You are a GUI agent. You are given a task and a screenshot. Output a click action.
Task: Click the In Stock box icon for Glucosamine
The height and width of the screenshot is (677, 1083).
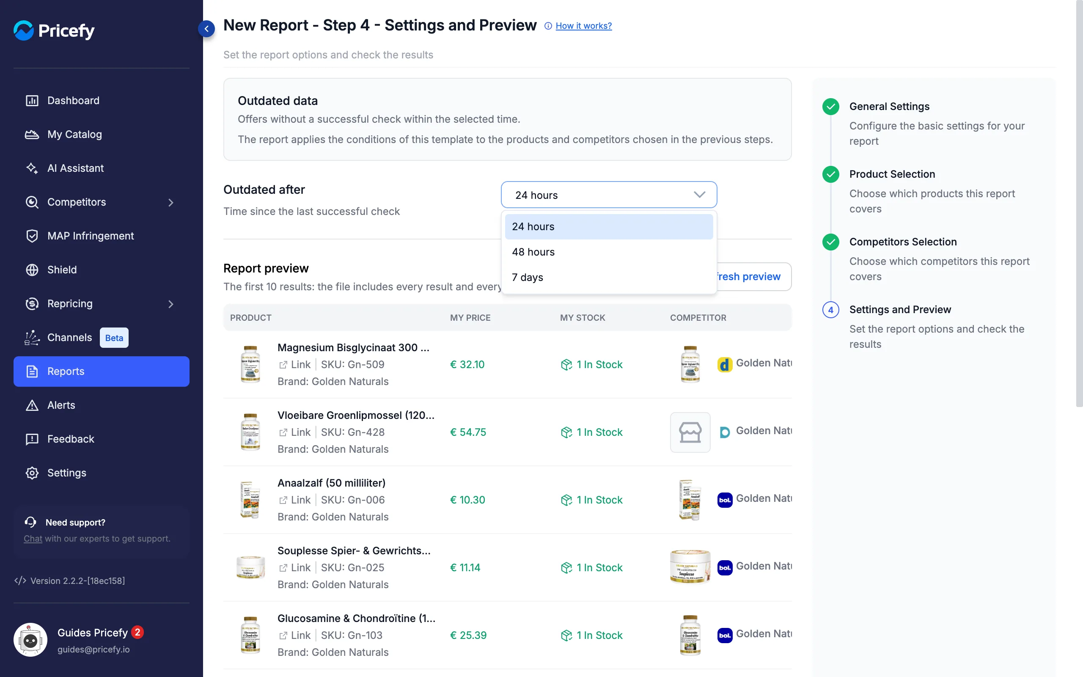tap(566, 636)
